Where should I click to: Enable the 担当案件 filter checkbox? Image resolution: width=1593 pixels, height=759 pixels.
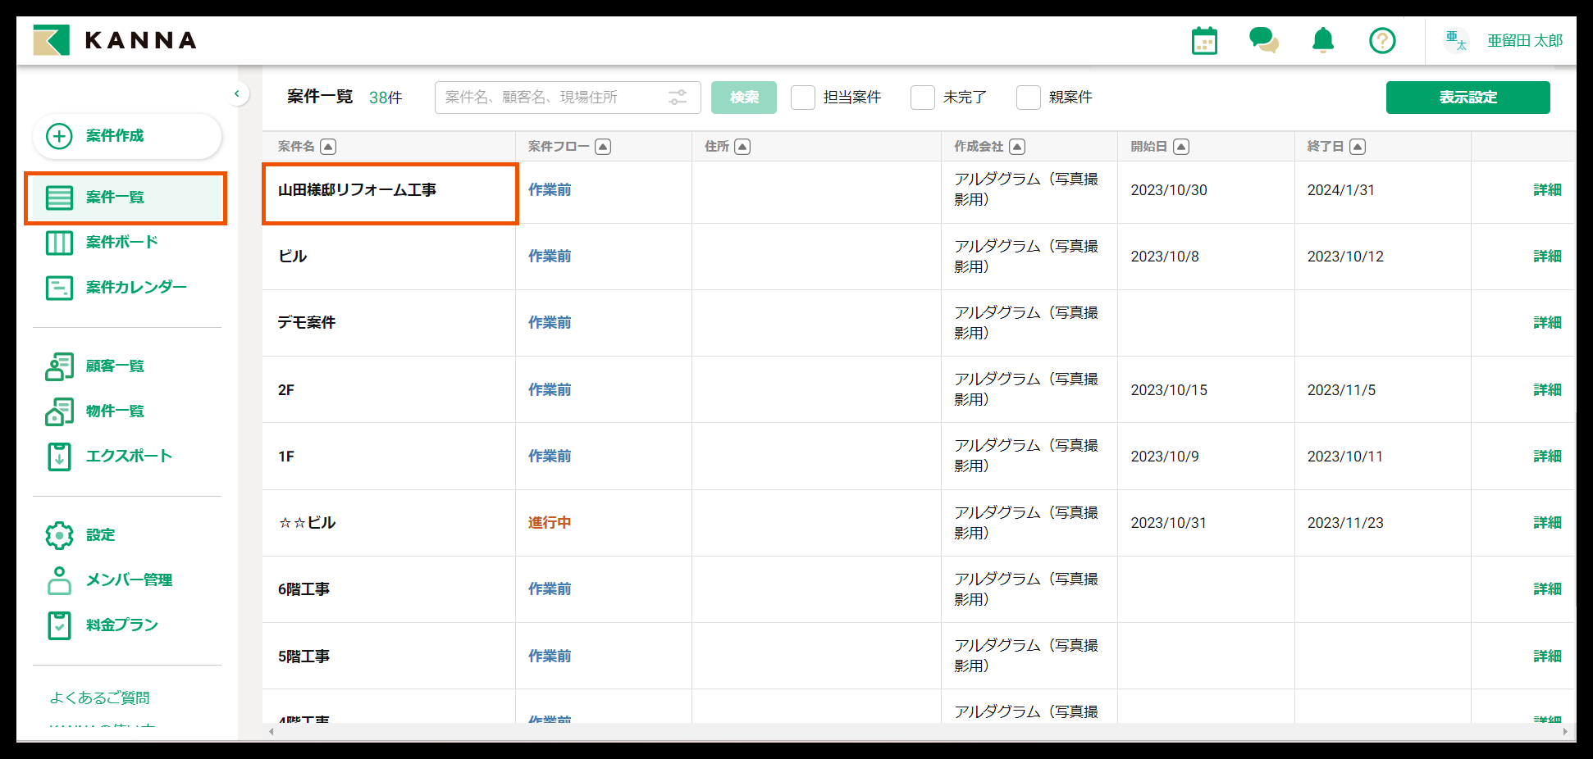802,98
